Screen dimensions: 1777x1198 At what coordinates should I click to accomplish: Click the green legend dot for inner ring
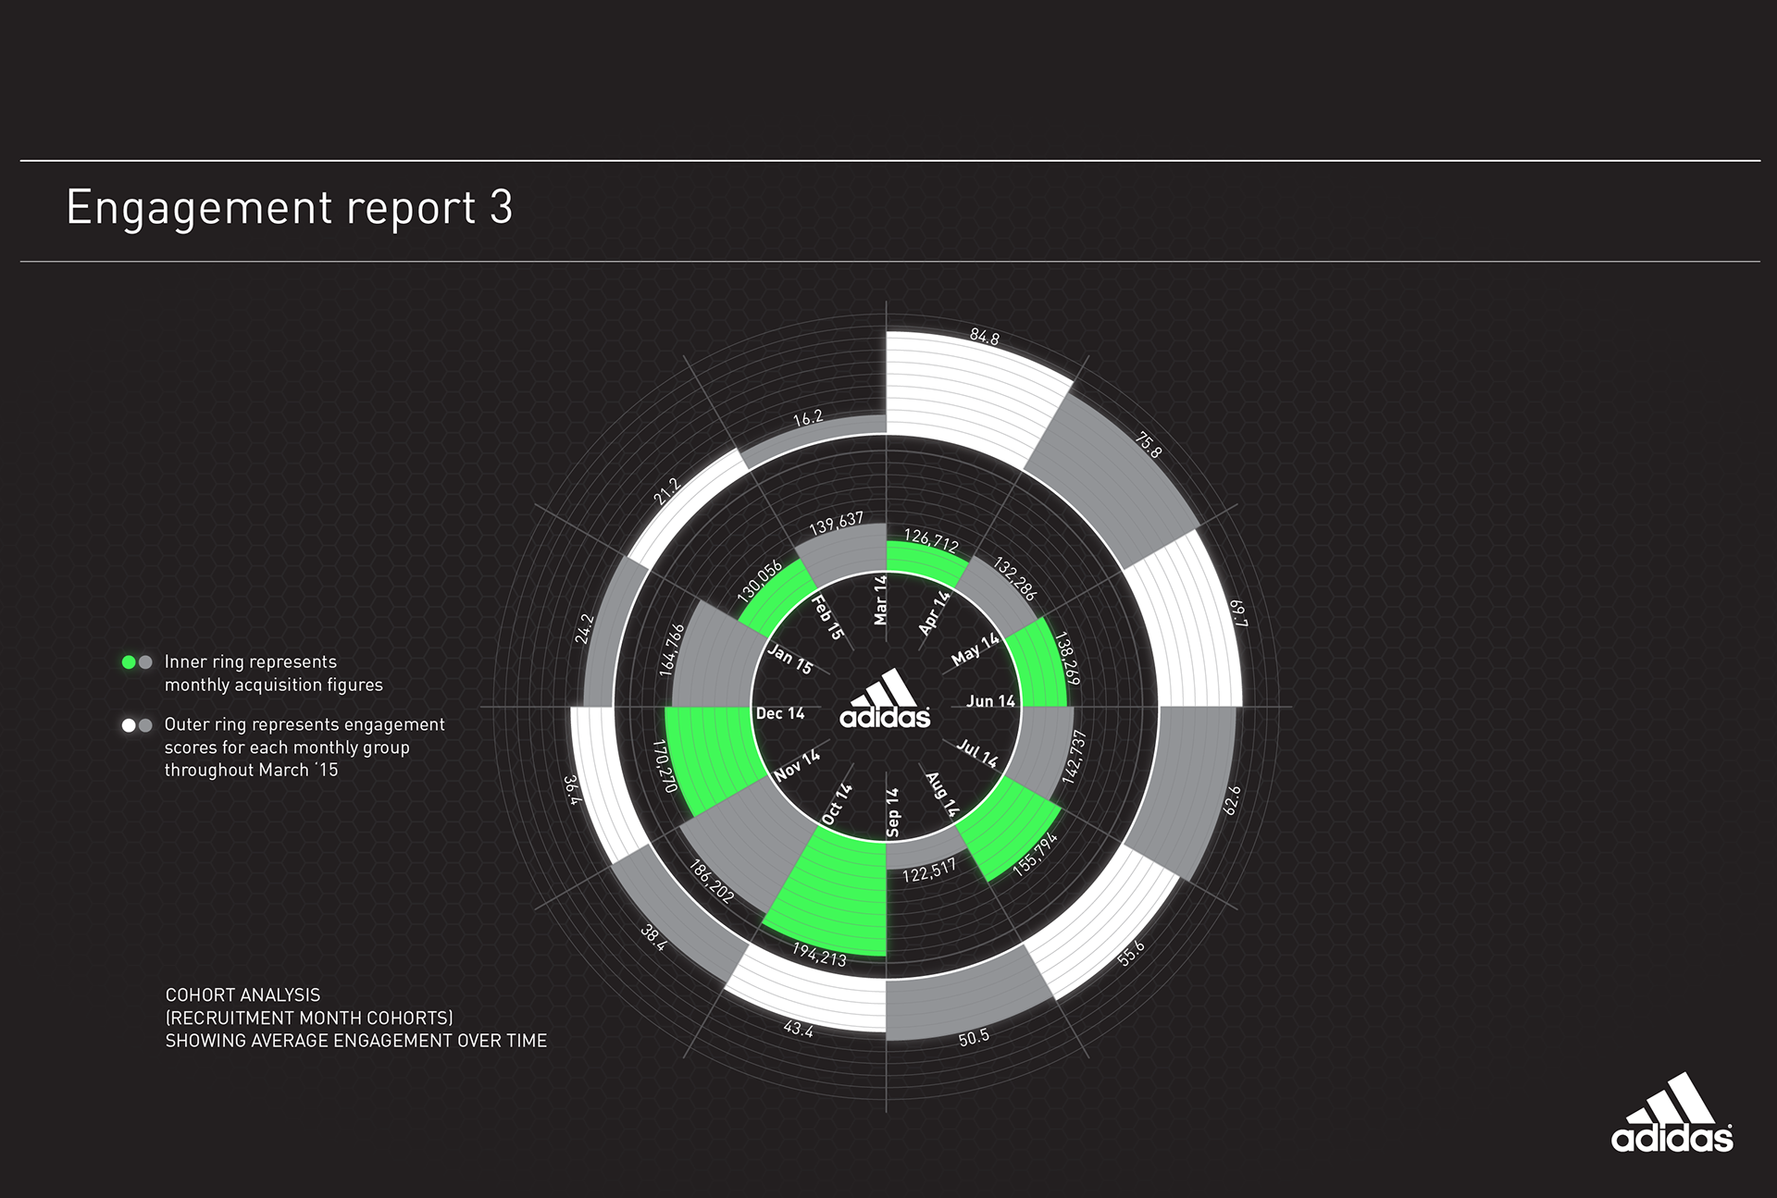click(x=129, y=662)
